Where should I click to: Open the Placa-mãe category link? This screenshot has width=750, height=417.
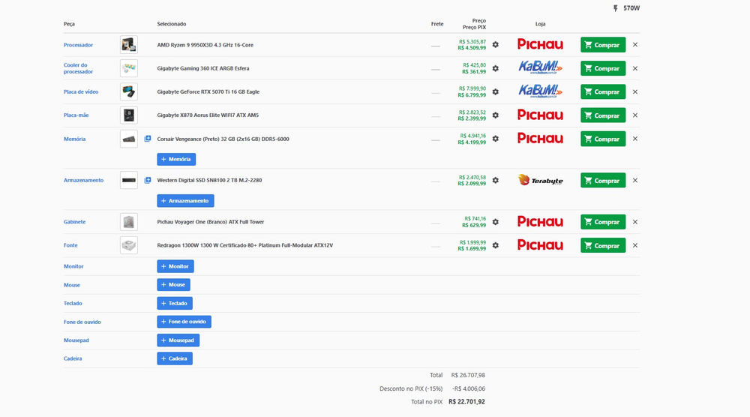coord(76,115)
